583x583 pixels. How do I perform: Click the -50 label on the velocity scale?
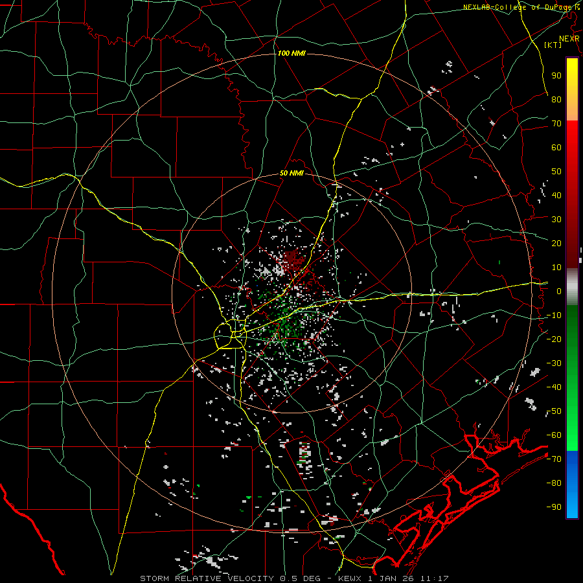tap(554, 411)
